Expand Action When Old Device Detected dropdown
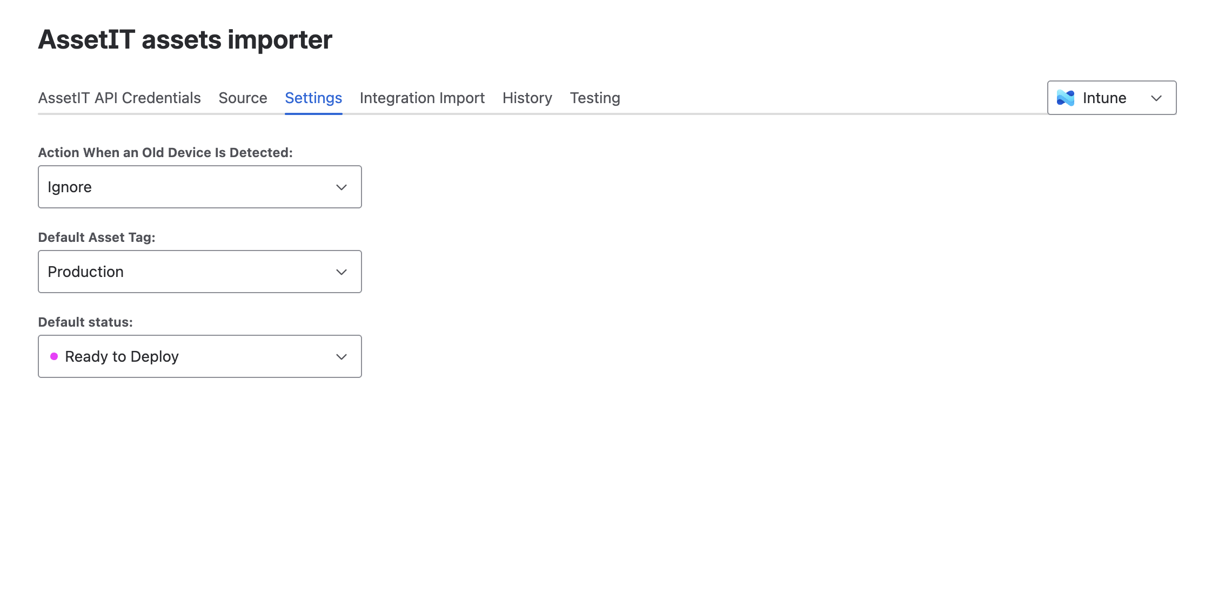Image resolution: width=1205 pixels, height=609 pixels. (x=199, y=187)
